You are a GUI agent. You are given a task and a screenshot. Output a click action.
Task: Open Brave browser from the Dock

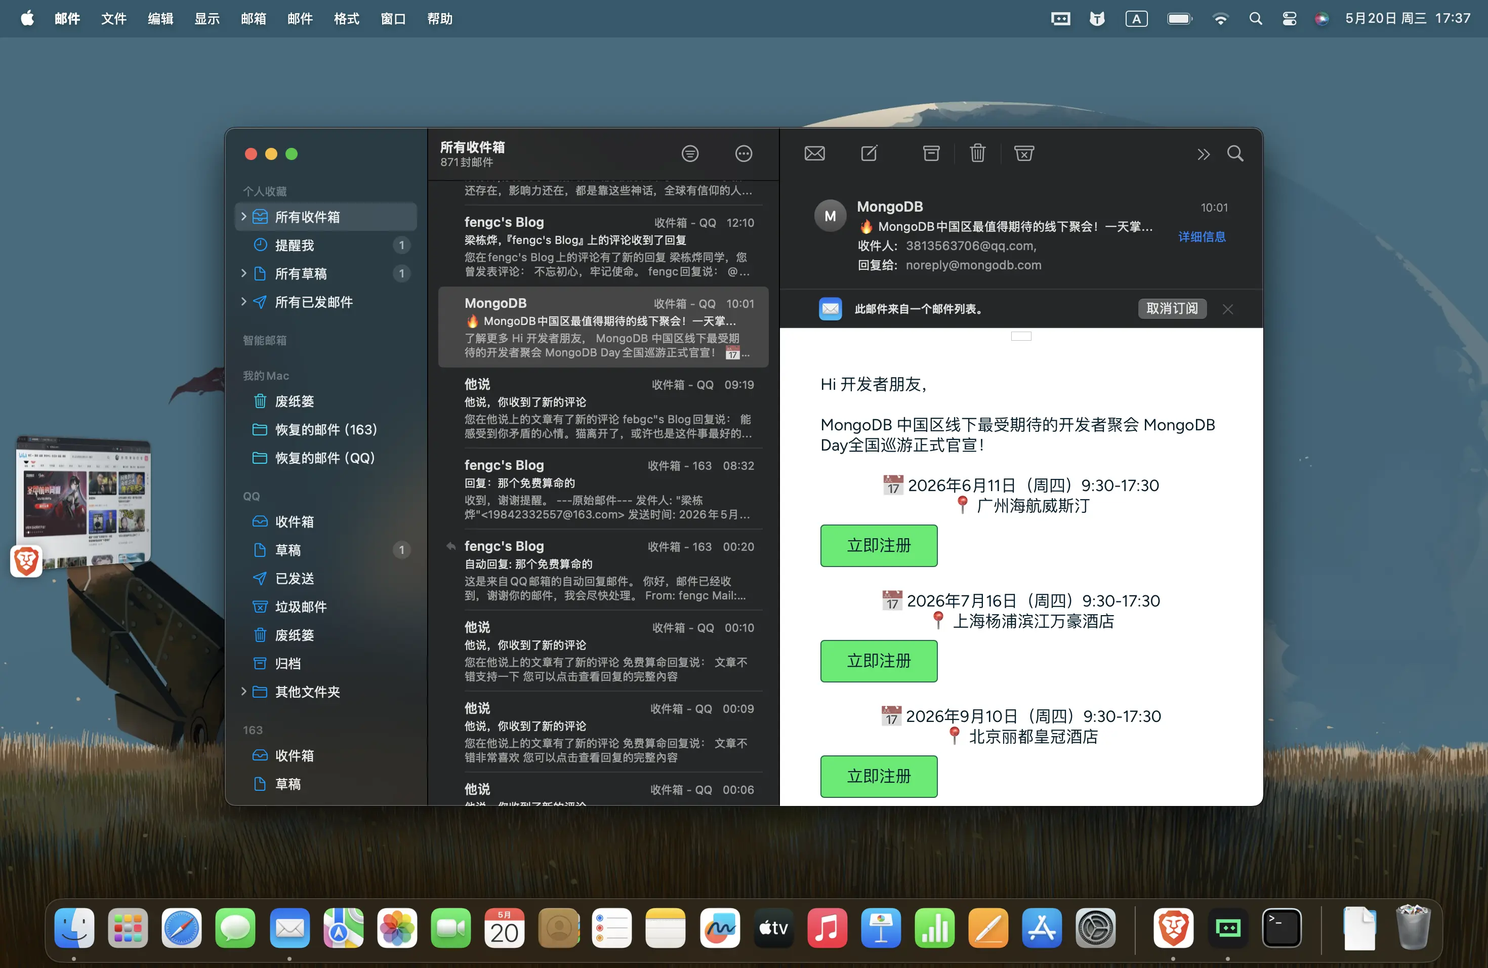1173,927
